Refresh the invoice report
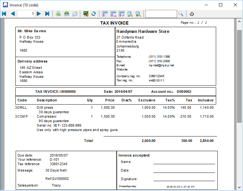This screenshot has height=191, width=243. pos(94,14)
